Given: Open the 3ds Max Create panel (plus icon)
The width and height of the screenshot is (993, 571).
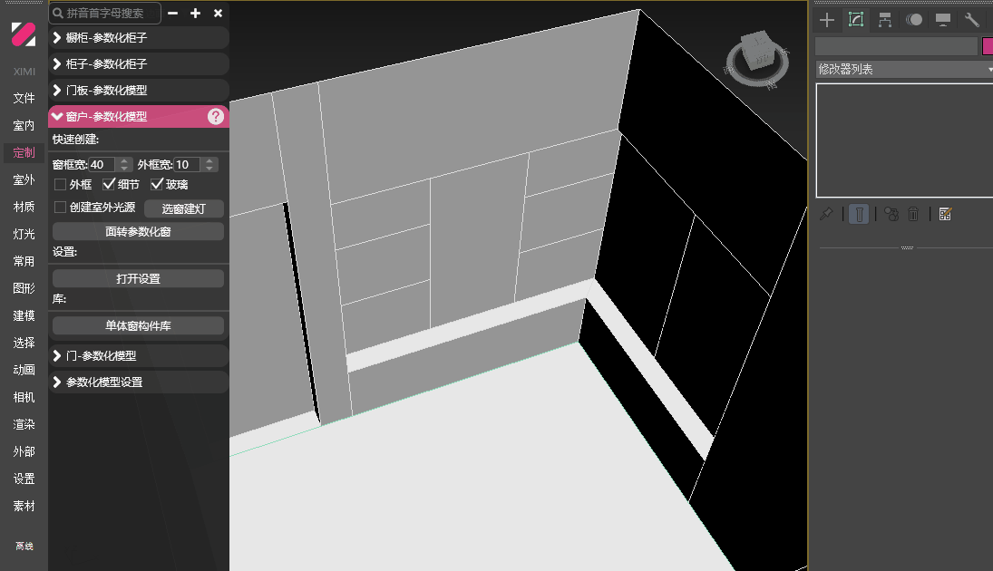Looking at the screenshot, I should coord(826,20).
